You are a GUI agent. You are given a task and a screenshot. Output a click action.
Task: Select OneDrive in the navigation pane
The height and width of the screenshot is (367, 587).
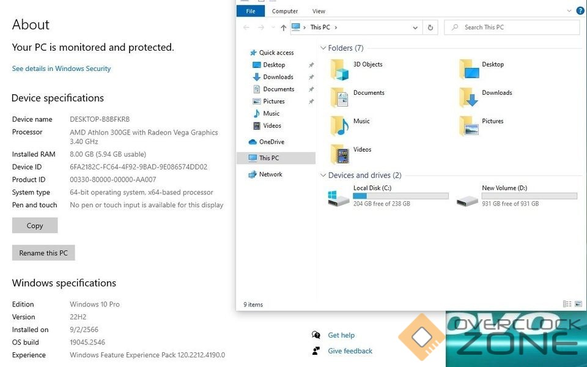coord(271,142)
